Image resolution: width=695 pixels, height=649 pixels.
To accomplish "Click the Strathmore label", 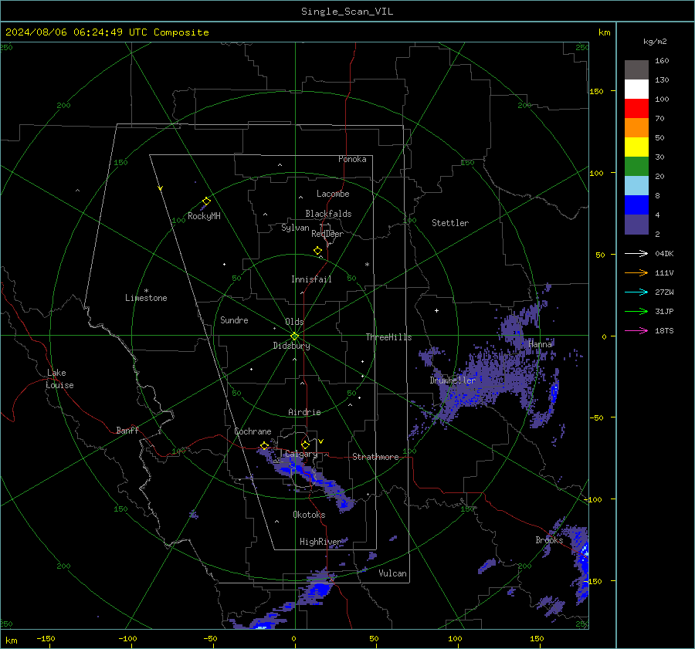I will coord(375,457).
